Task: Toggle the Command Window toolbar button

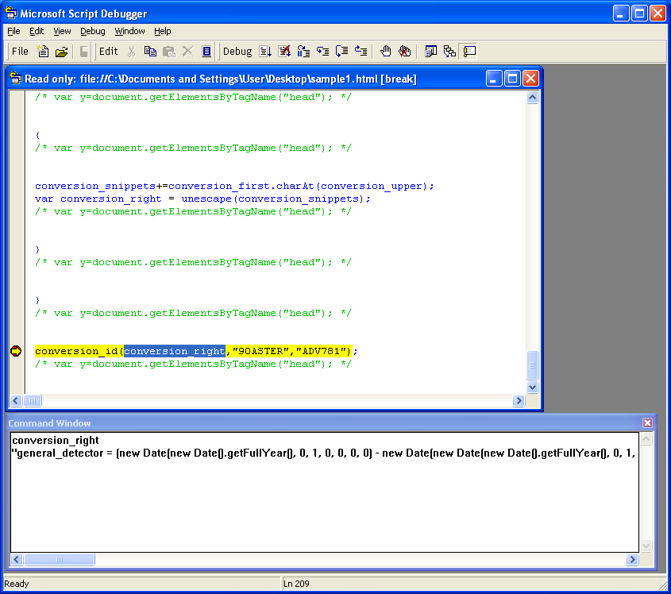Action: tap(469, 52)
